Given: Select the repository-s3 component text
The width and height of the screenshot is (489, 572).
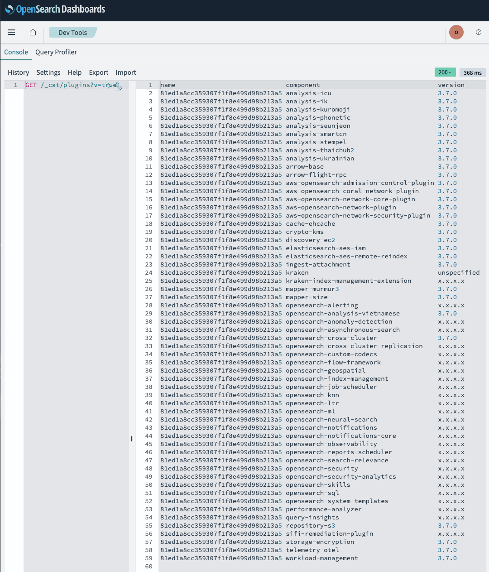Looking at the screenshot, I should 311,525.
